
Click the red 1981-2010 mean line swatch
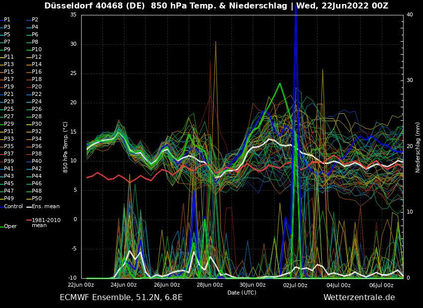[29, 220]
